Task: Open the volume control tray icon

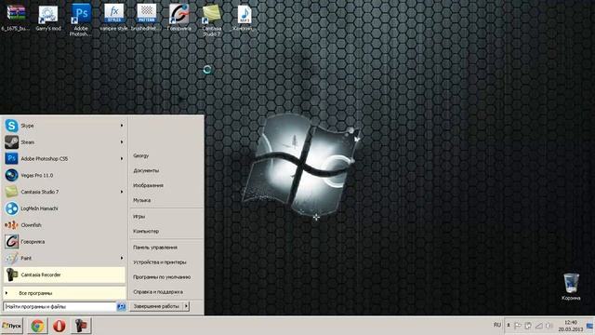Action: 549,326
